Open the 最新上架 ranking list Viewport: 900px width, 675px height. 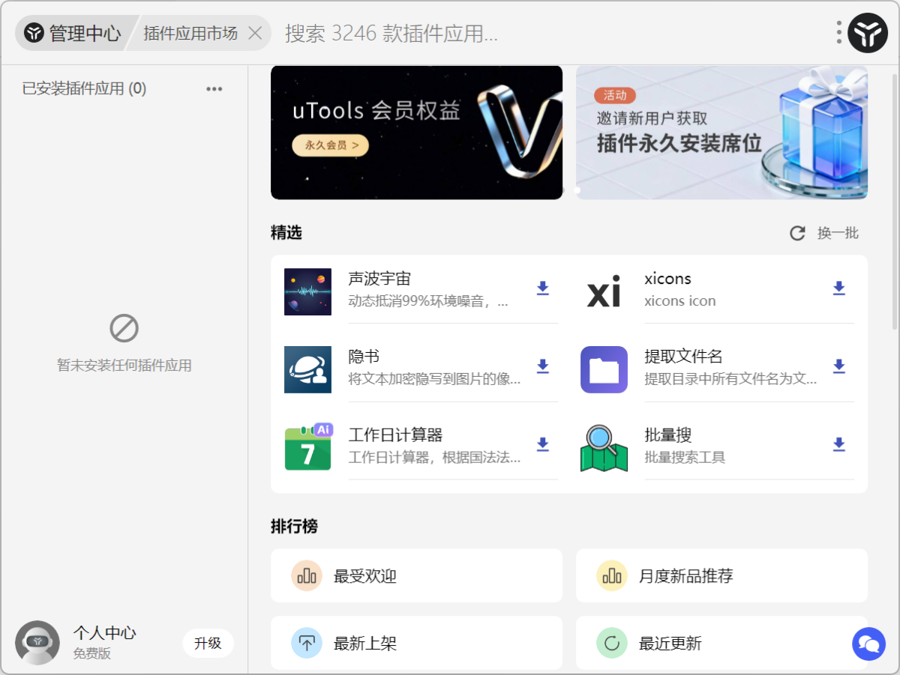[416, 643]
